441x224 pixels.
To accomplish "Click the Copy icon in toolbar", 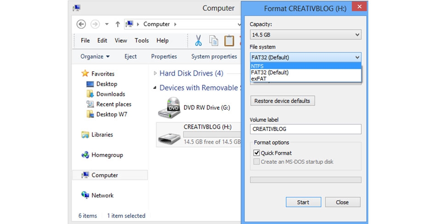I will click(x=214, y=40).
